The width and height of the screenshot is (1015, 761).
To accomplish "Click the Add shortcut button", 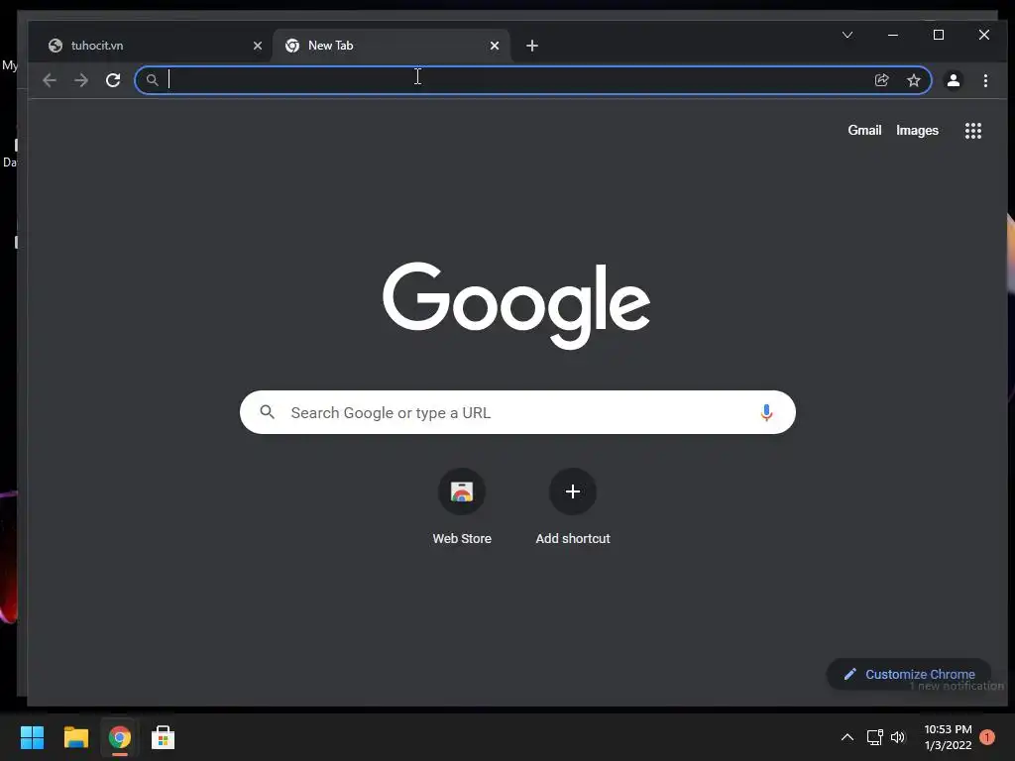I will [x=572, y=506].
